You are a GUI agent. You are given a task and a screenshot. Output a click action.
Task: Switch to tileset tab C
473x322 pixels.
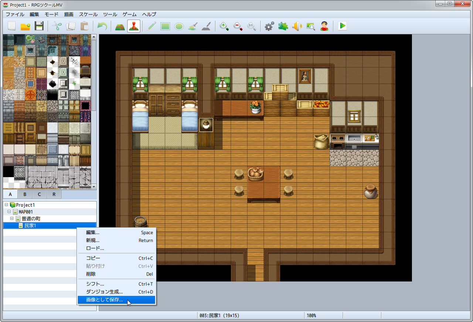39,194
